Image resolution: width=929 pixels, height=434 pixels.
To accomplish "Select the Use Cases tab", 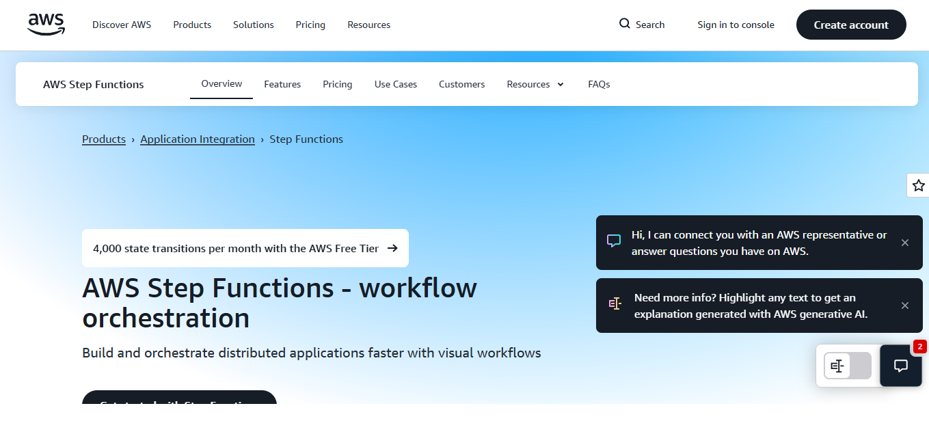I will [395, 84].
